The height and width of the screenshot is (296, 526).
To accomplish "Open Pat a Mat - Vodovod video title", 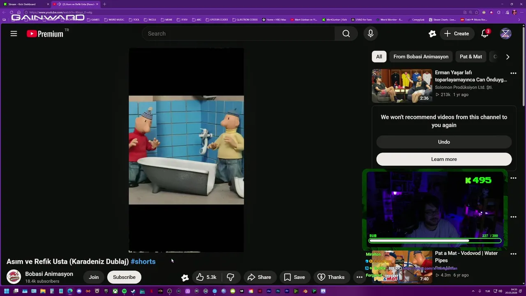I will coord(466,257).
